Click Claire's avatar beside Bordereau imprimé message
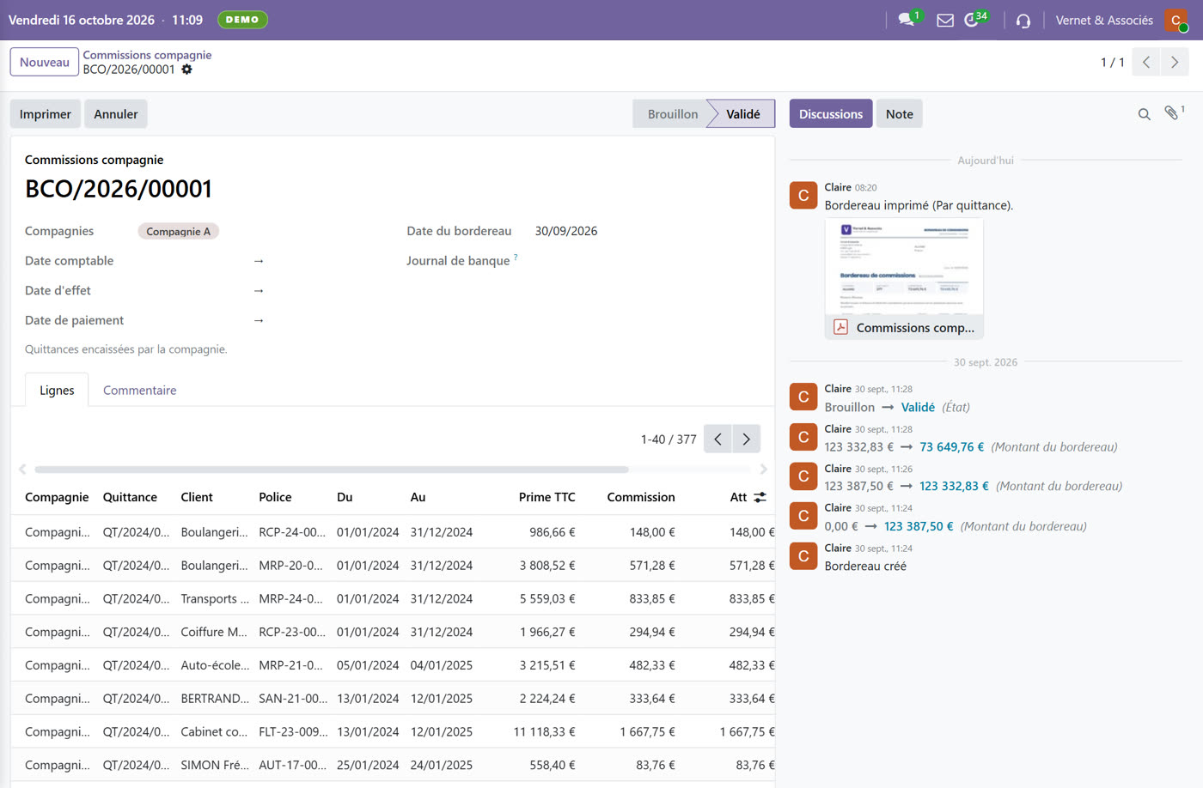Viewport: 1203px width, 788px height. [x=803, y=196]
